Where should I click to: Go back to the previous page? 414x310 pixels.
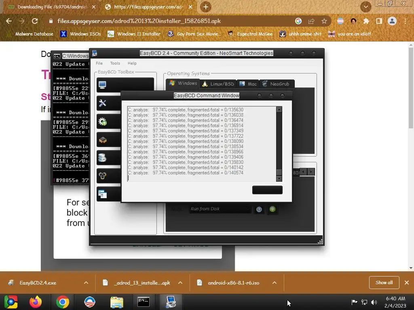coord(9,21)
